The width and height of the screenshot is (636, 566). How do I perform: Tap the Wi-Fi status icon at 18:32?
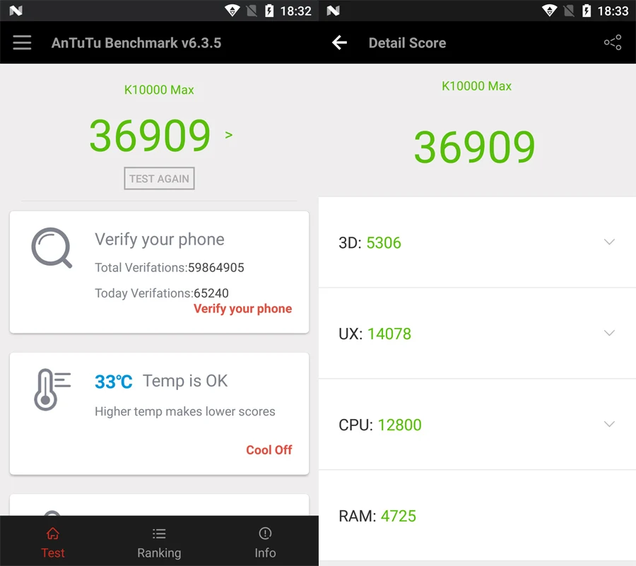232,11
